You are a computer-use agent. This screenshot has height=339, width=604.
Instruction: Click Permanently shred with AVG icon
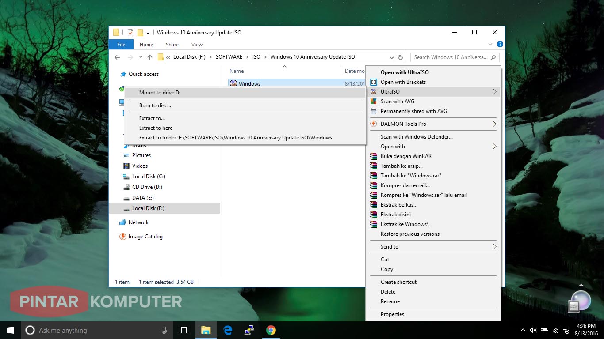[x=373, y=111]
